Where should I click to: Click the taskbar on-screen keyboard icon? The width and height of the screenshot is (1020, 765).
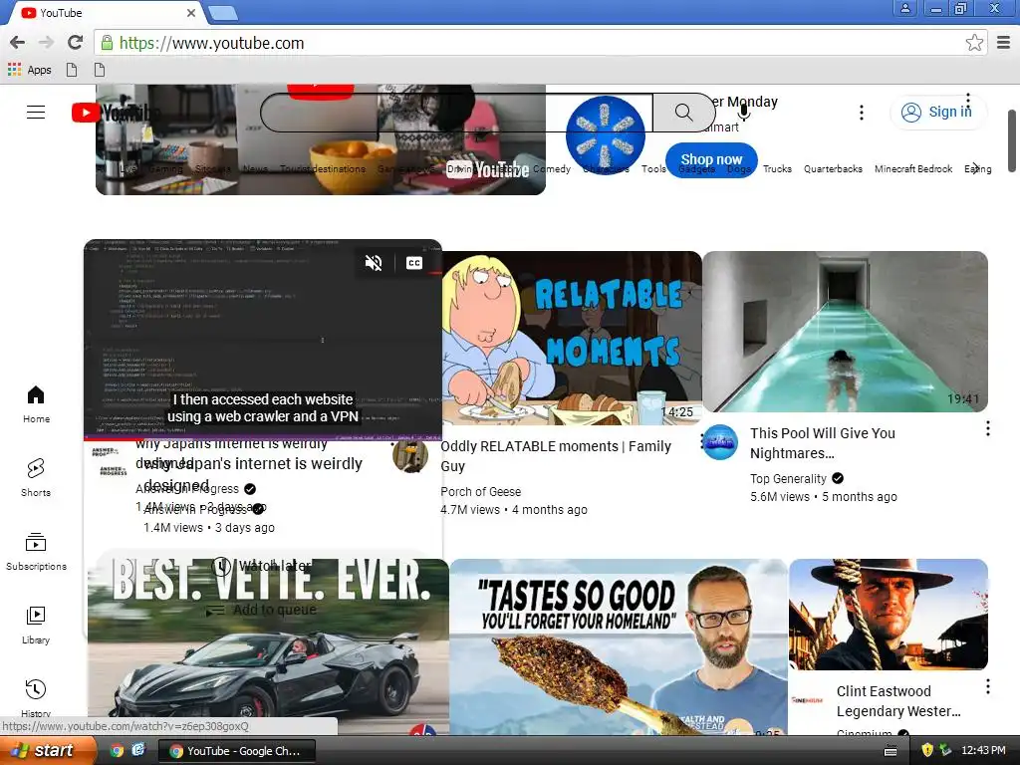click(891, 751)
